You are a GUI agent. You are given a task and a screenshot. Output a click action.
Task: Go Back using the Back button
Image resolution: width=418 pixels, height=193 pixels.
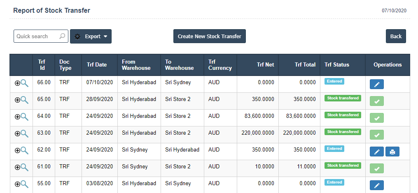396,36
